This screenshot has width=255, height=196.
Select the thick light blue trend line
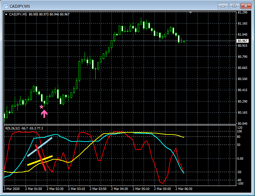pyautogui.click(x=40, y=147)
